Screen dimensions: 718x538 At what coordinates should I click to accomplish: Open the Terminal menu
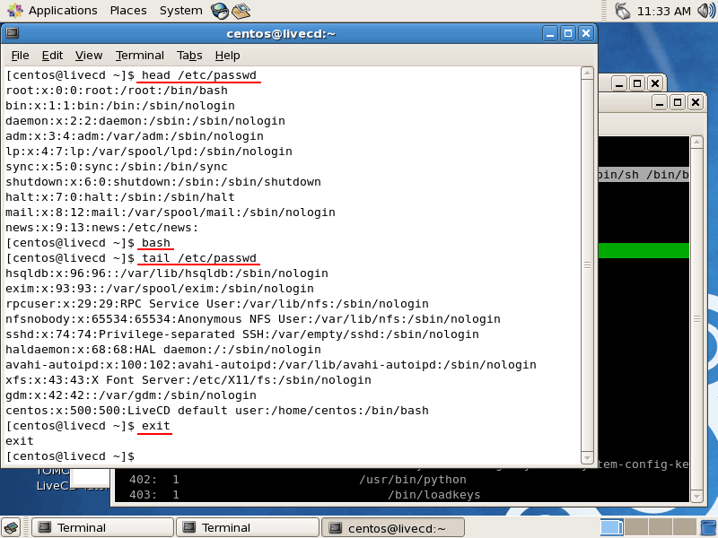click(140, 56)
